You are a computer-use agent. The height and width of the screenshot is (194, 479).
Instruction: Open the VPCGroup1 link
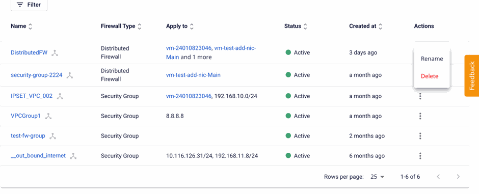click(25, 116)
